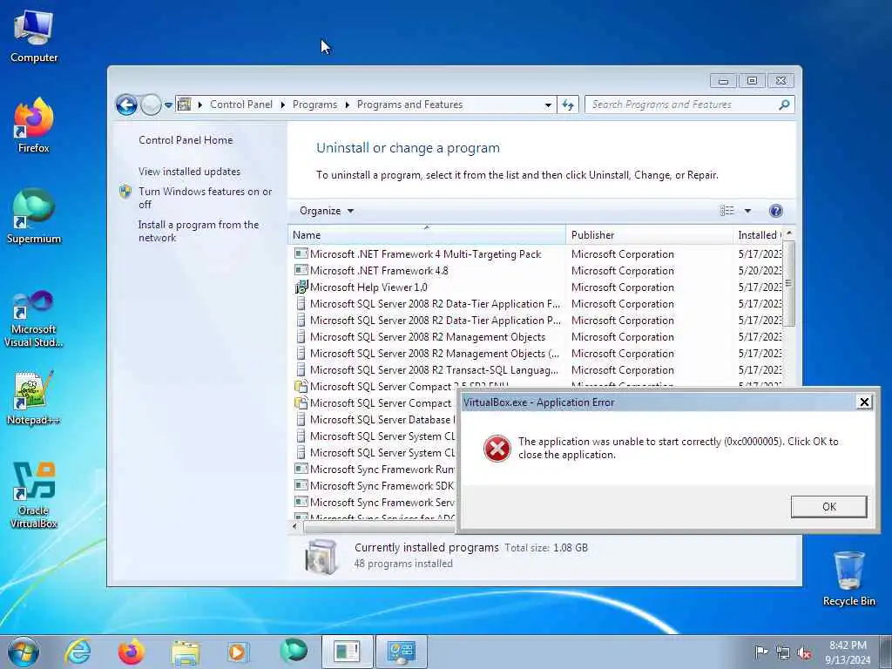The height and width of the screenshot is (669, 892).
Task: Open Internet Explorer from the taskbar
Action: (78, 652)
